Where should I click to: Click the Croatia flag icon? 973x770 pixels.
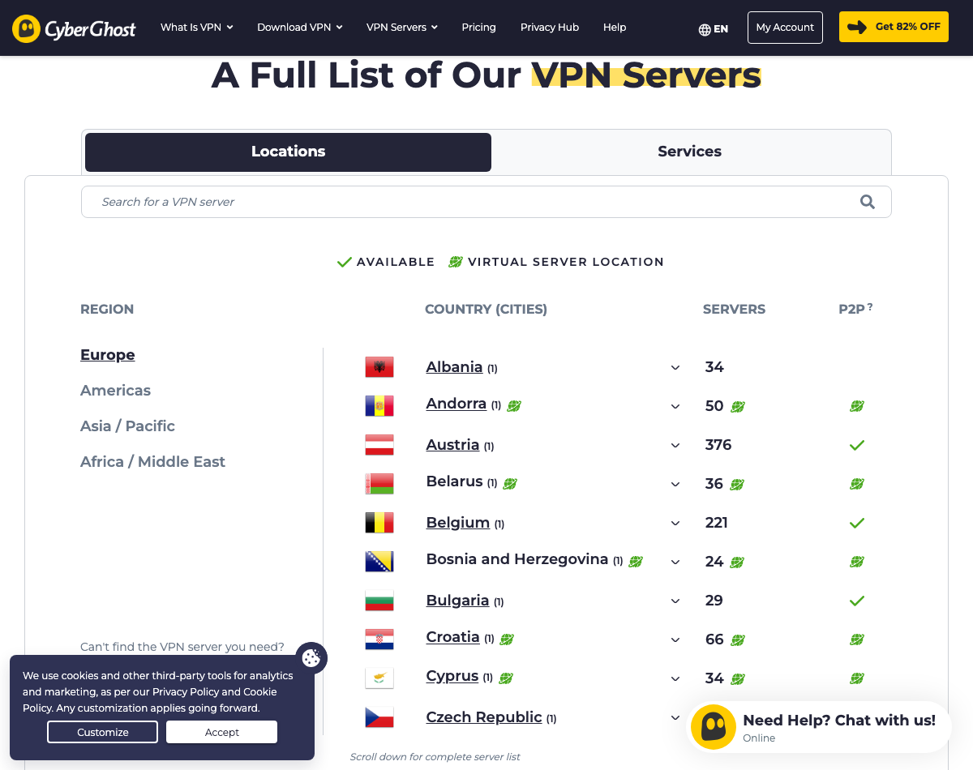tap(379, 640)
